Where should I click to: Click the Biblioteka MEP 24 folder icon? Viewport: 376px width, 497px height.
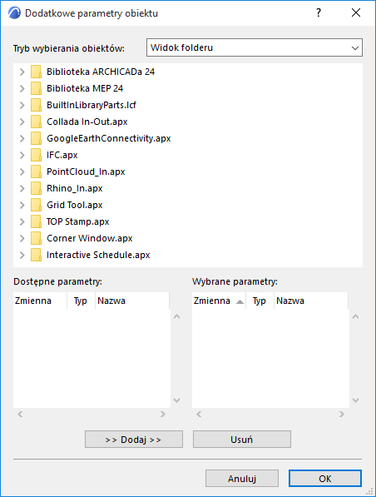click(36, 88)
